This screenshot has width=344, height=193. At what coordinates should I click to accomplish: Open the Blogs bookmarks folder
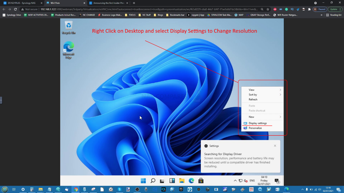[158, 15]
